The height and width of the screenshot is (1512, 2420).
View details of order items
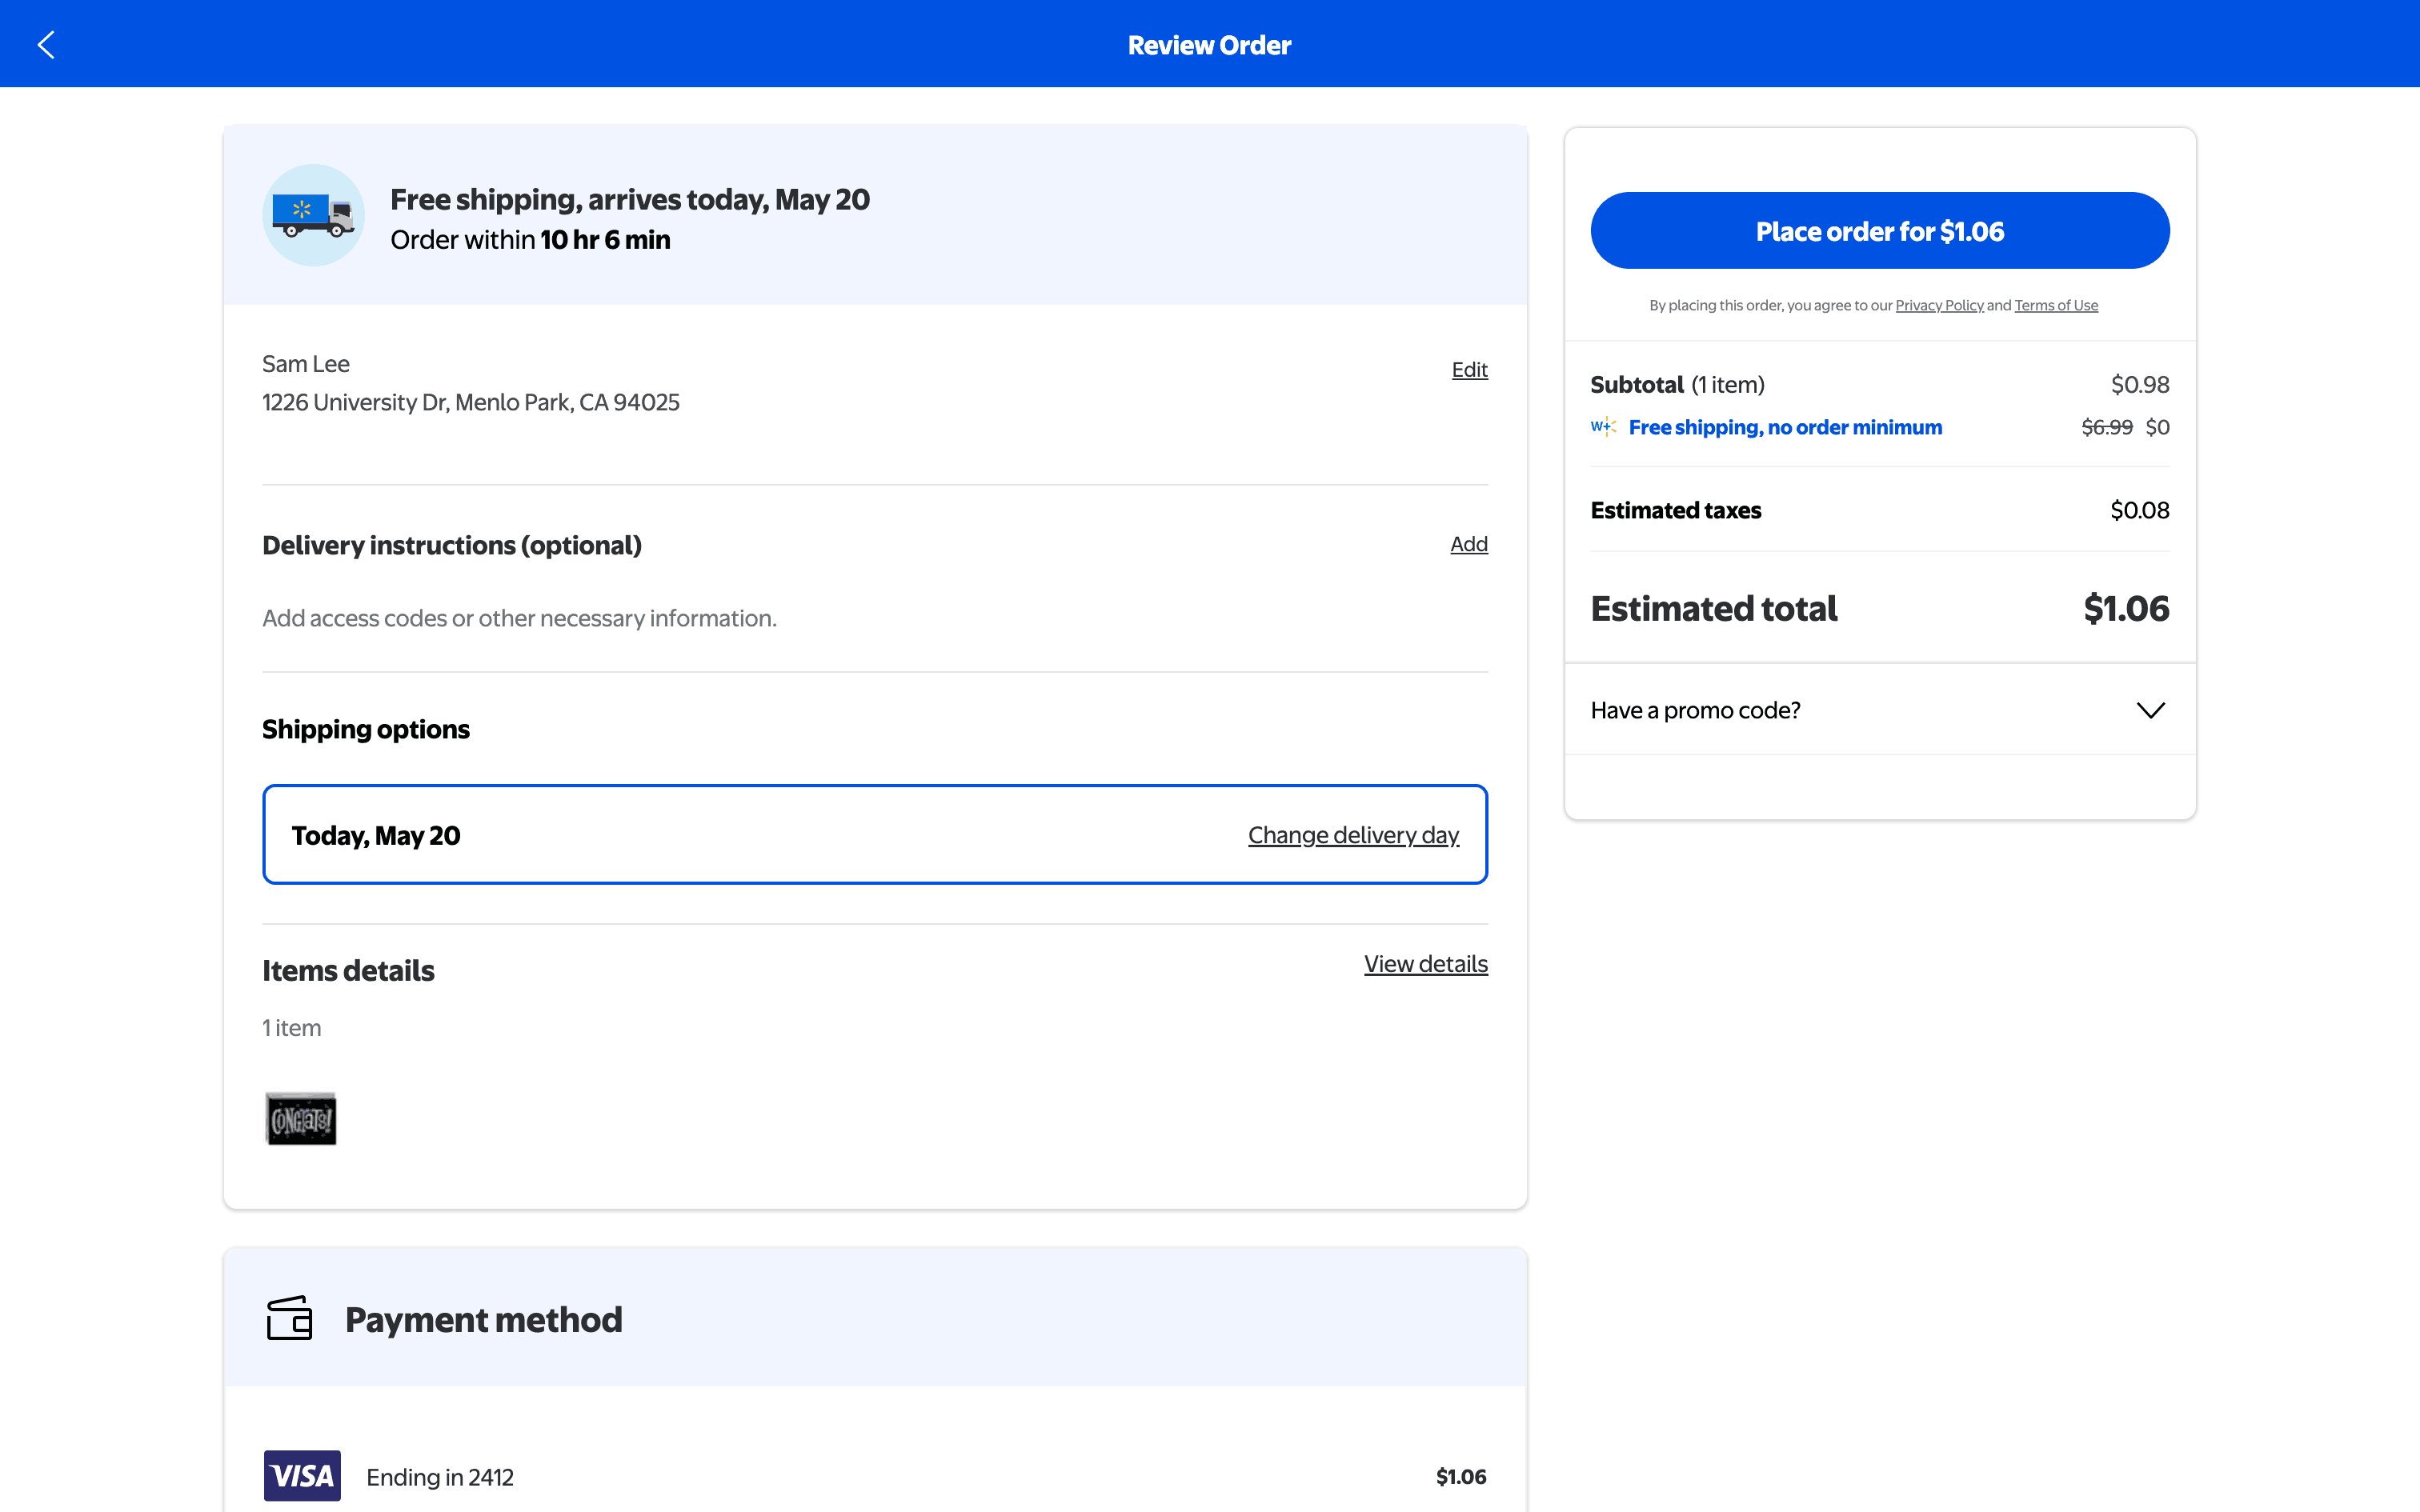[1425, 964]
